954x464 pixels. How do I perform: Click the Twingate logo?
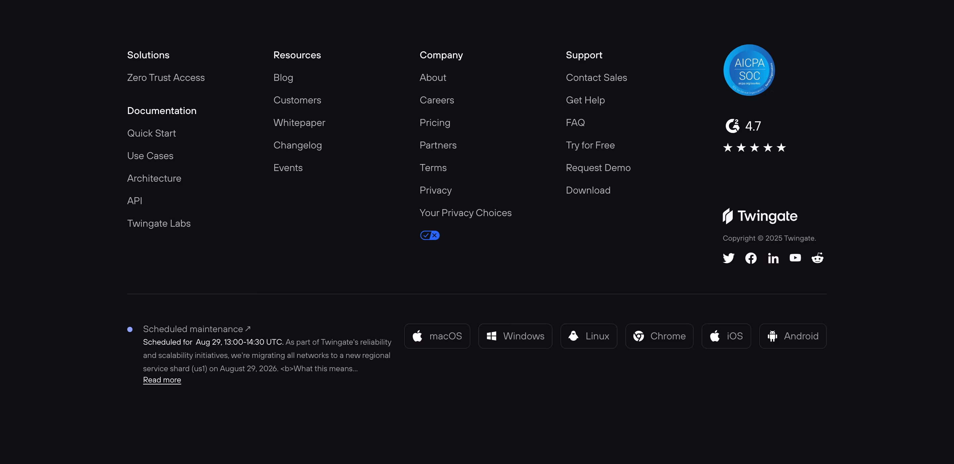(760, 216)
